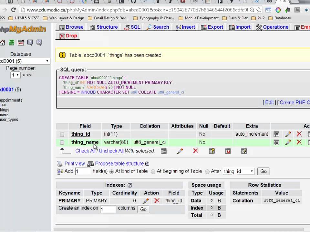Check the thing_id field checkbox
The width and height of the screenshot is (310, 232).
(x=62, y=134)
